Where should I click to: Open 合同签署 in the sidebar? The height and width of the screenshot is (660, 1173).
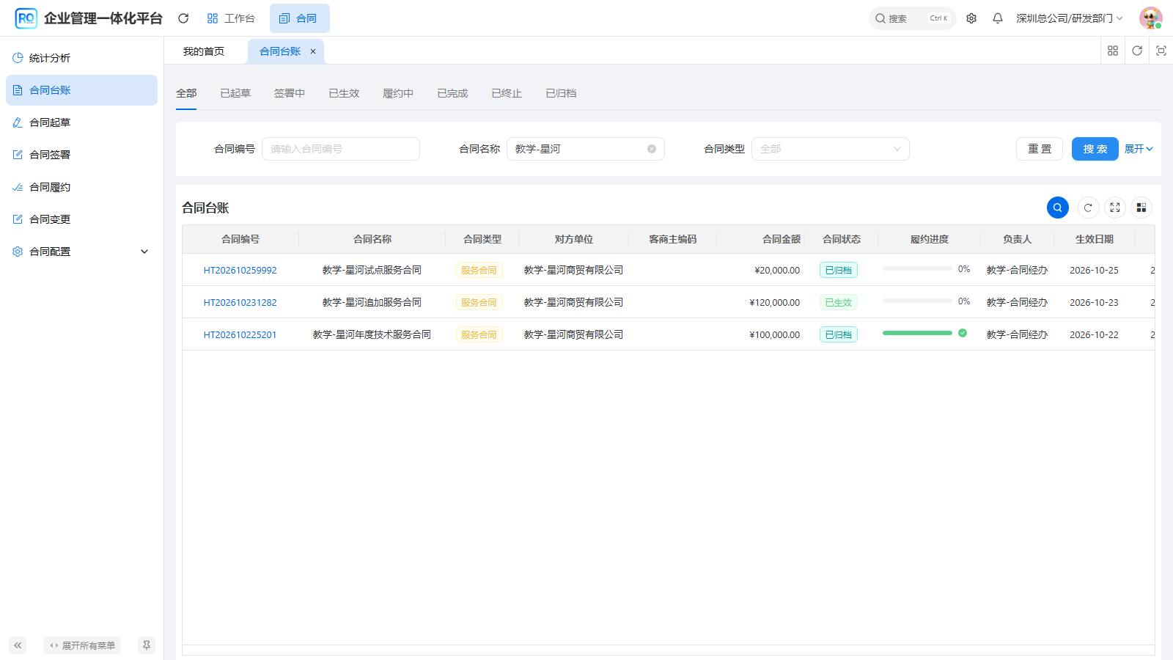[81, 155]
